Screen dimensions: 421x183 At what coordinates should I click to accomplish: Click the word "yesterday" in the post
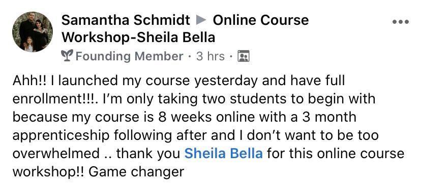(x=226, y=81)
